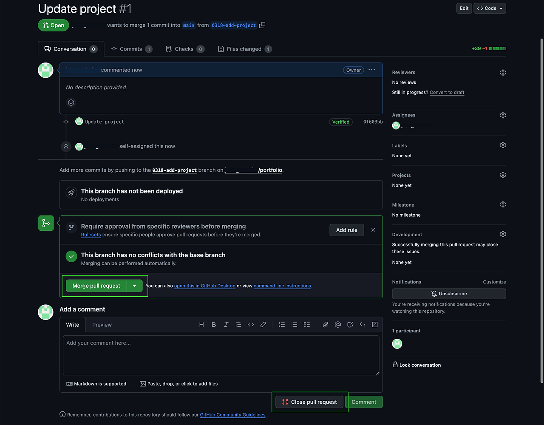544x425 pixels.
Task: Copy the 0318-add-project branch name
Action: coord(262,25)
